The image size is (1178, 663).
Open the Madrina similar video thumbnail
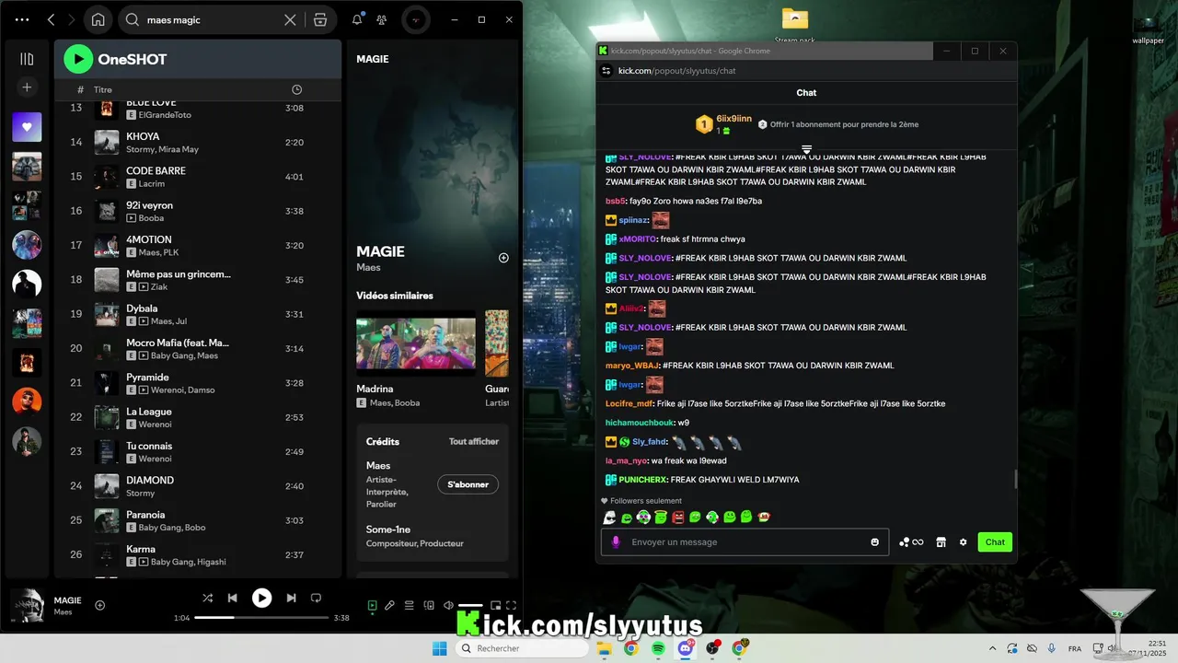[416, 344]
